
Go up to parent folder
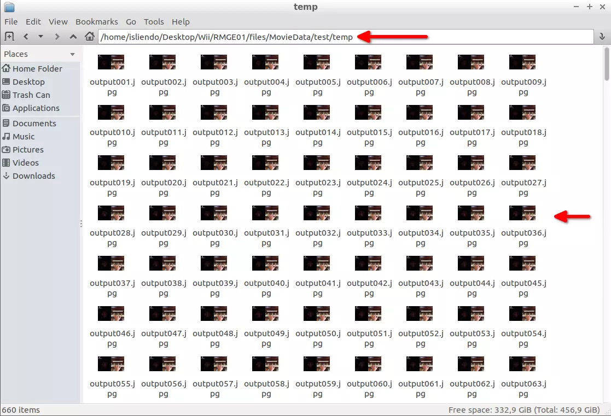(73, 37)
